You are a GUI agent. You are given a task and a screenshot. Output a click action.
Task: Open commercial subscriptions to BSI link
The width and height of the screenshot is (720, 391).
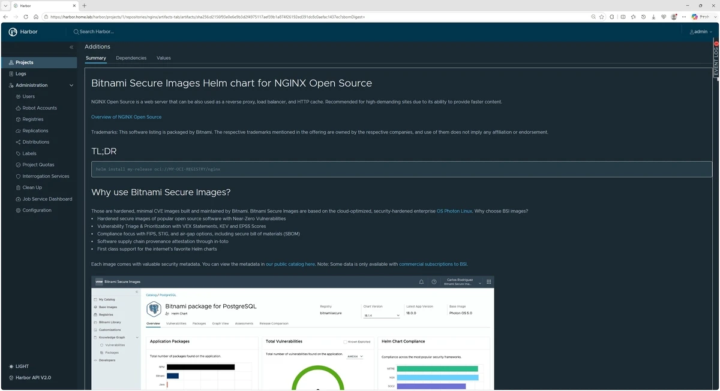433,264
